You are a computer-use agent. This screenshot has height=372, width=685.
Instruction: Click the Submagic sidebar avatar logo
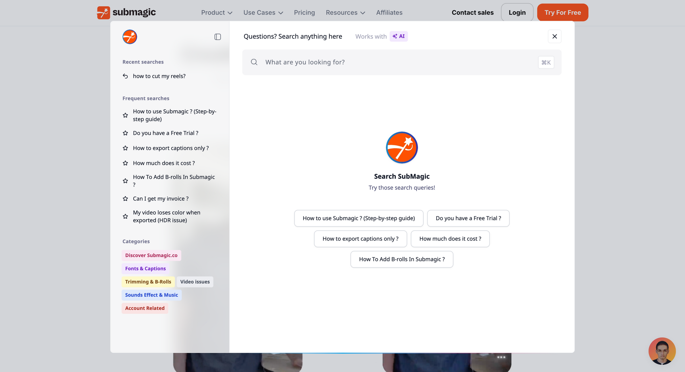click(130, 37)
